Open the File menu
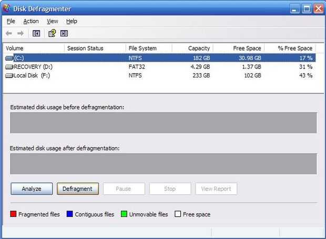The height and width of the screenshot is (239, 326). (11, 21)
